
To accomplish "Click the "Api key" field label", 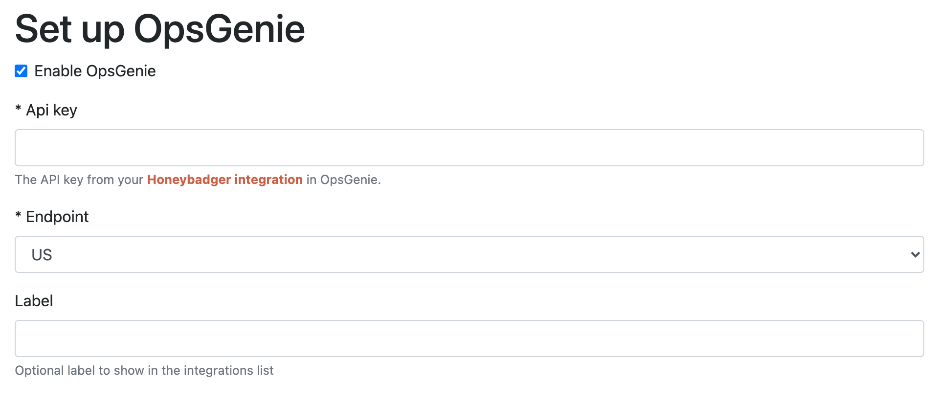I will (51, 110).
